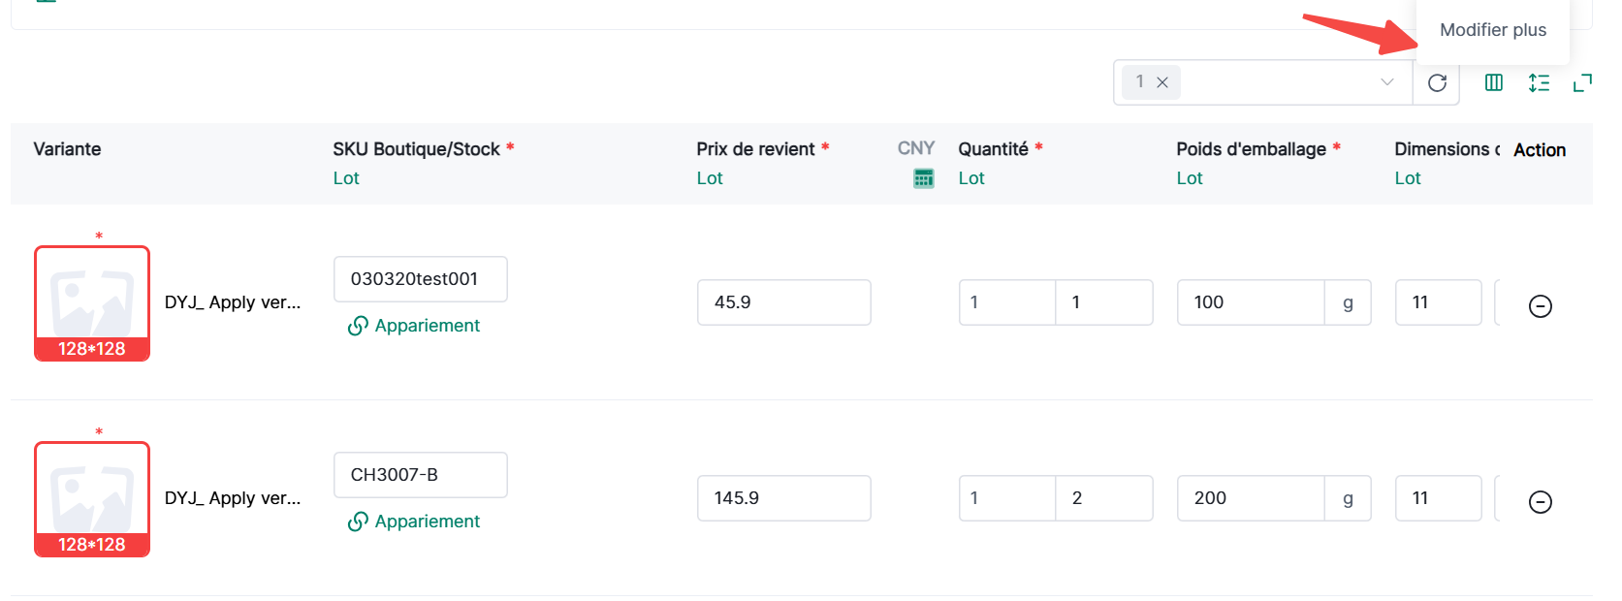This screenshot has width=1622, height=601.
Task: Click the second variant's 128*128 image
Action: point(92,499)
